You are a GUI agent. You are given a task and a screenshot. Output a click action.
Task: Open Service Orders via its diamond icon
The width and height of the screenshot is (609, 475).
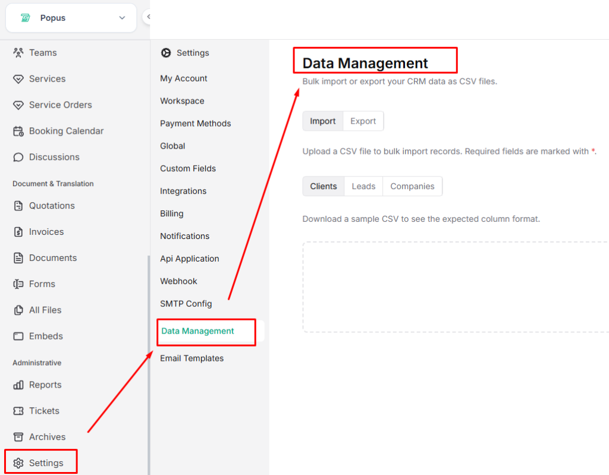(x=18, y=105)
